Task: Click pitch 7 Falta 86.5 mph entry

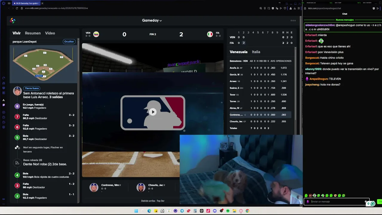Action: click(x=45, y=117)
